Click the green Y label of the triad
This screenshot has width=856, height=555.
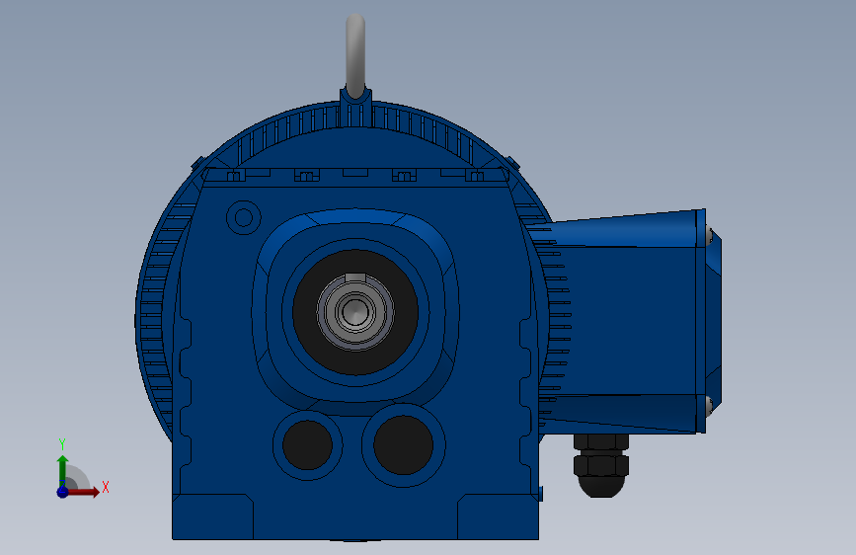[62, 444]
